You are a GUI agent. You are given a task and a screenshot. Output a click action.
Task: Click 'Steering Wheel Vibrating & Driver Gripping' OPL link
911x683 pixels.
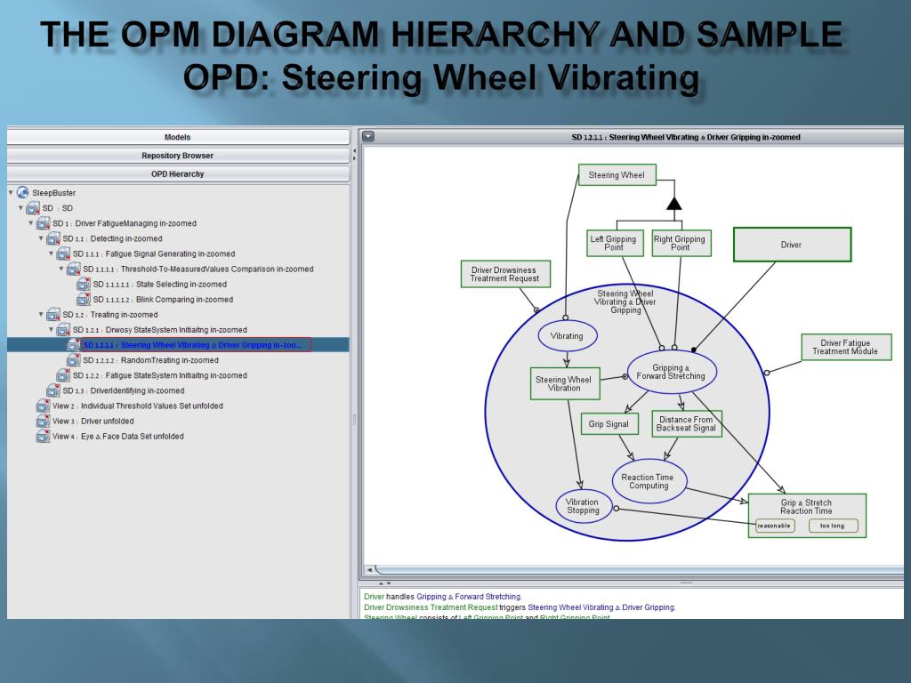pyautogui.click(x=601, y=607)
